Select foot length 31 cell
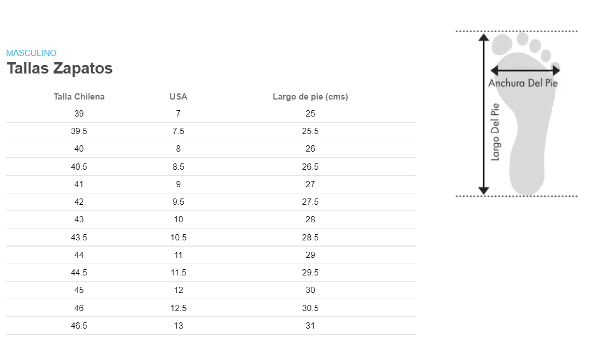 point(310,326)
